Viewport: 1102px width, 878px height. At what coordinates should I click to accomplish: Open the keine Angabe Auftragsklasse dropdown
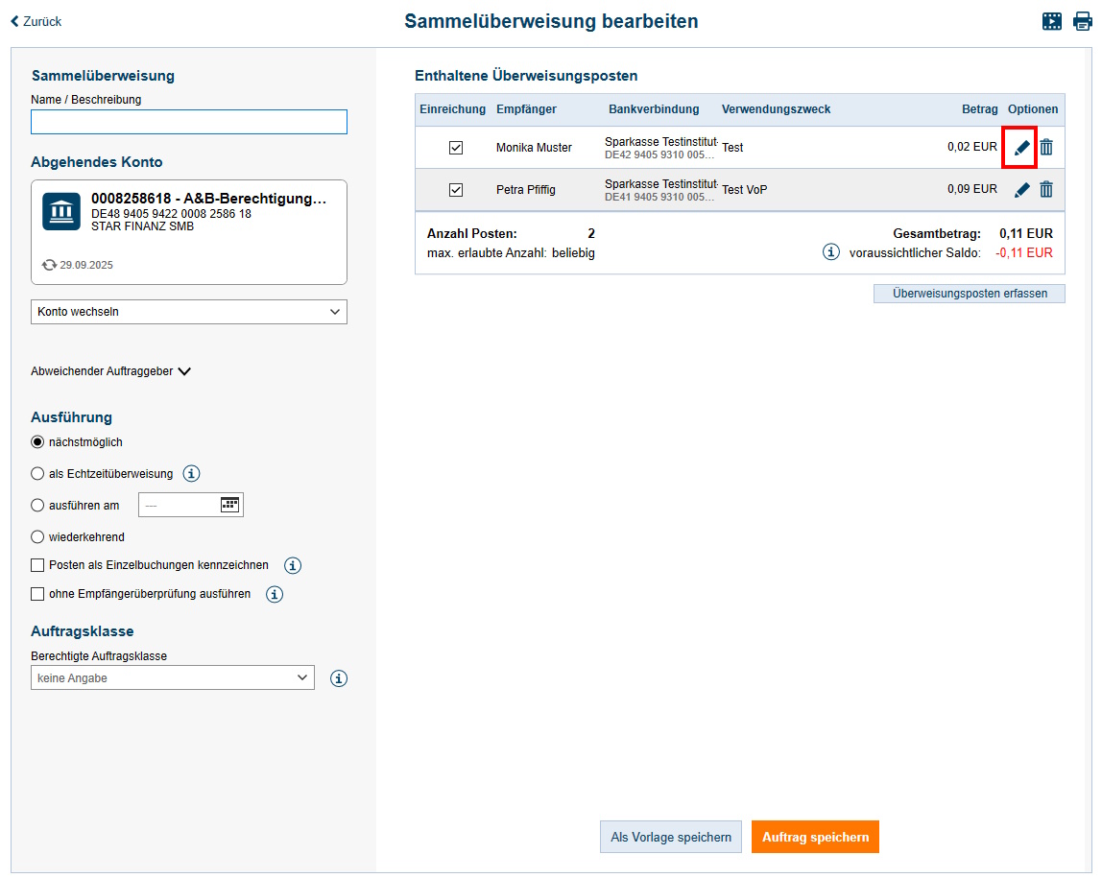(173, 677)
